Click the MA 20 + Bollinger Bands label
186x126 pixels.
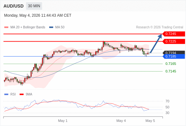tap(28, 27)
